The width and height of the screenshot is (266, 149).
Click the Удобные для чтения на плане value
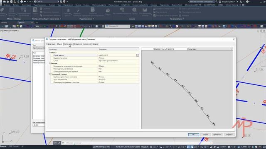click(x=118, y=77)
